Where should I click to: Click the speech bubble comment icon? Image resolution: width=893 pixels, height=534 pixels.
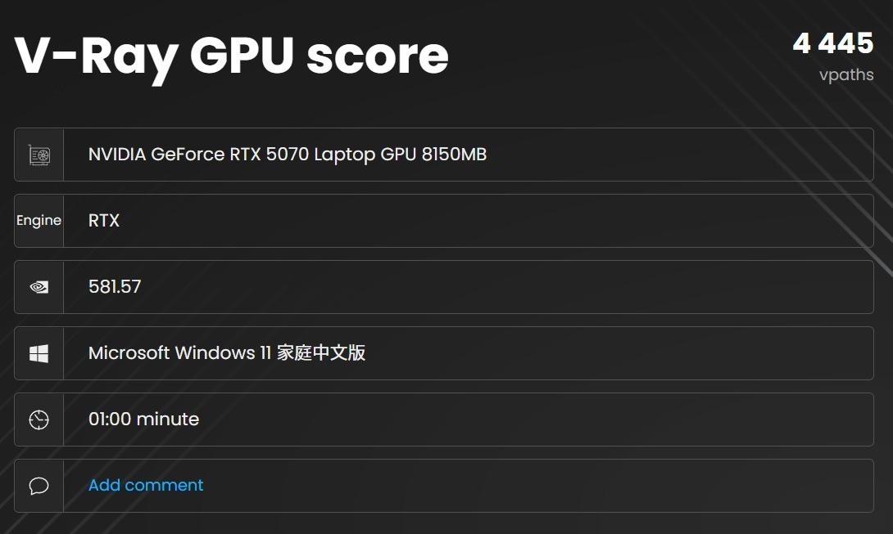click(x=39, y=486)
